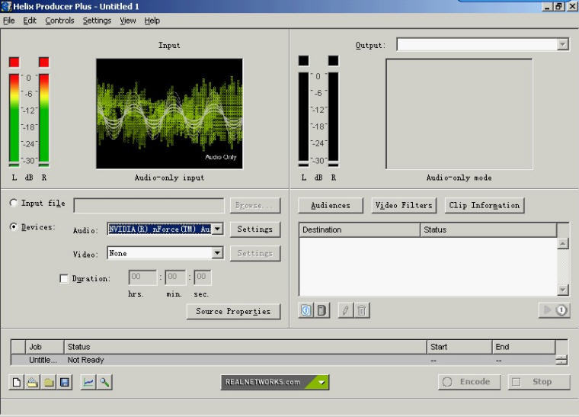Screen dimensions: 579x417
Task: Open the RealNetworks.com dropdown arrow
Action: (x=321, y=382)
